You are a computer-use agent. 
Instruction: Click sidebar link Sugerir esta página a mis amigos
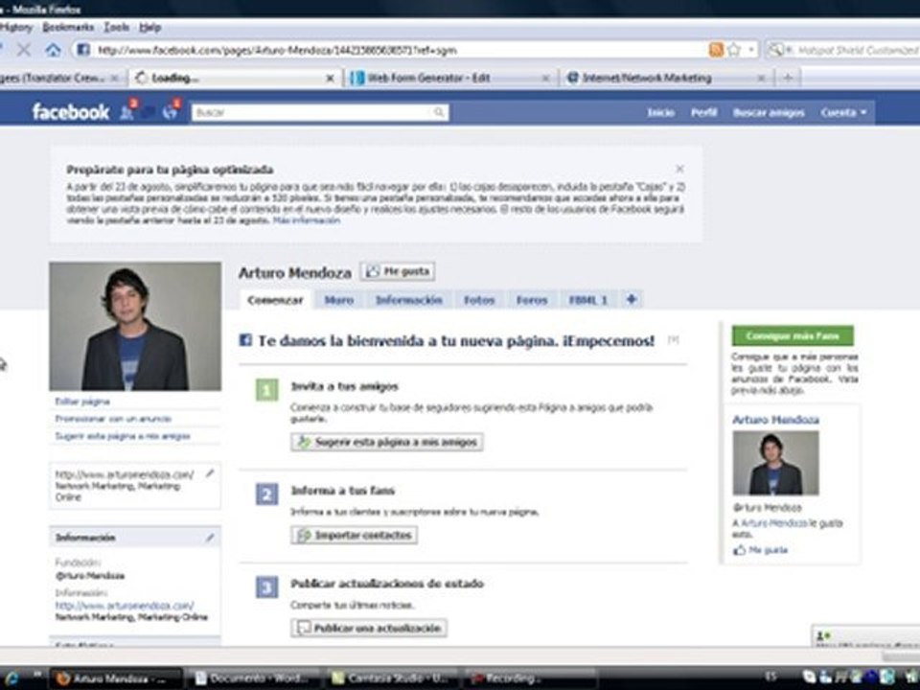coord(122,436)
